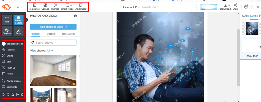The image size is (261, 102).
Task: Collapse the side panel with the arrow handle
Action: [26, 20]
